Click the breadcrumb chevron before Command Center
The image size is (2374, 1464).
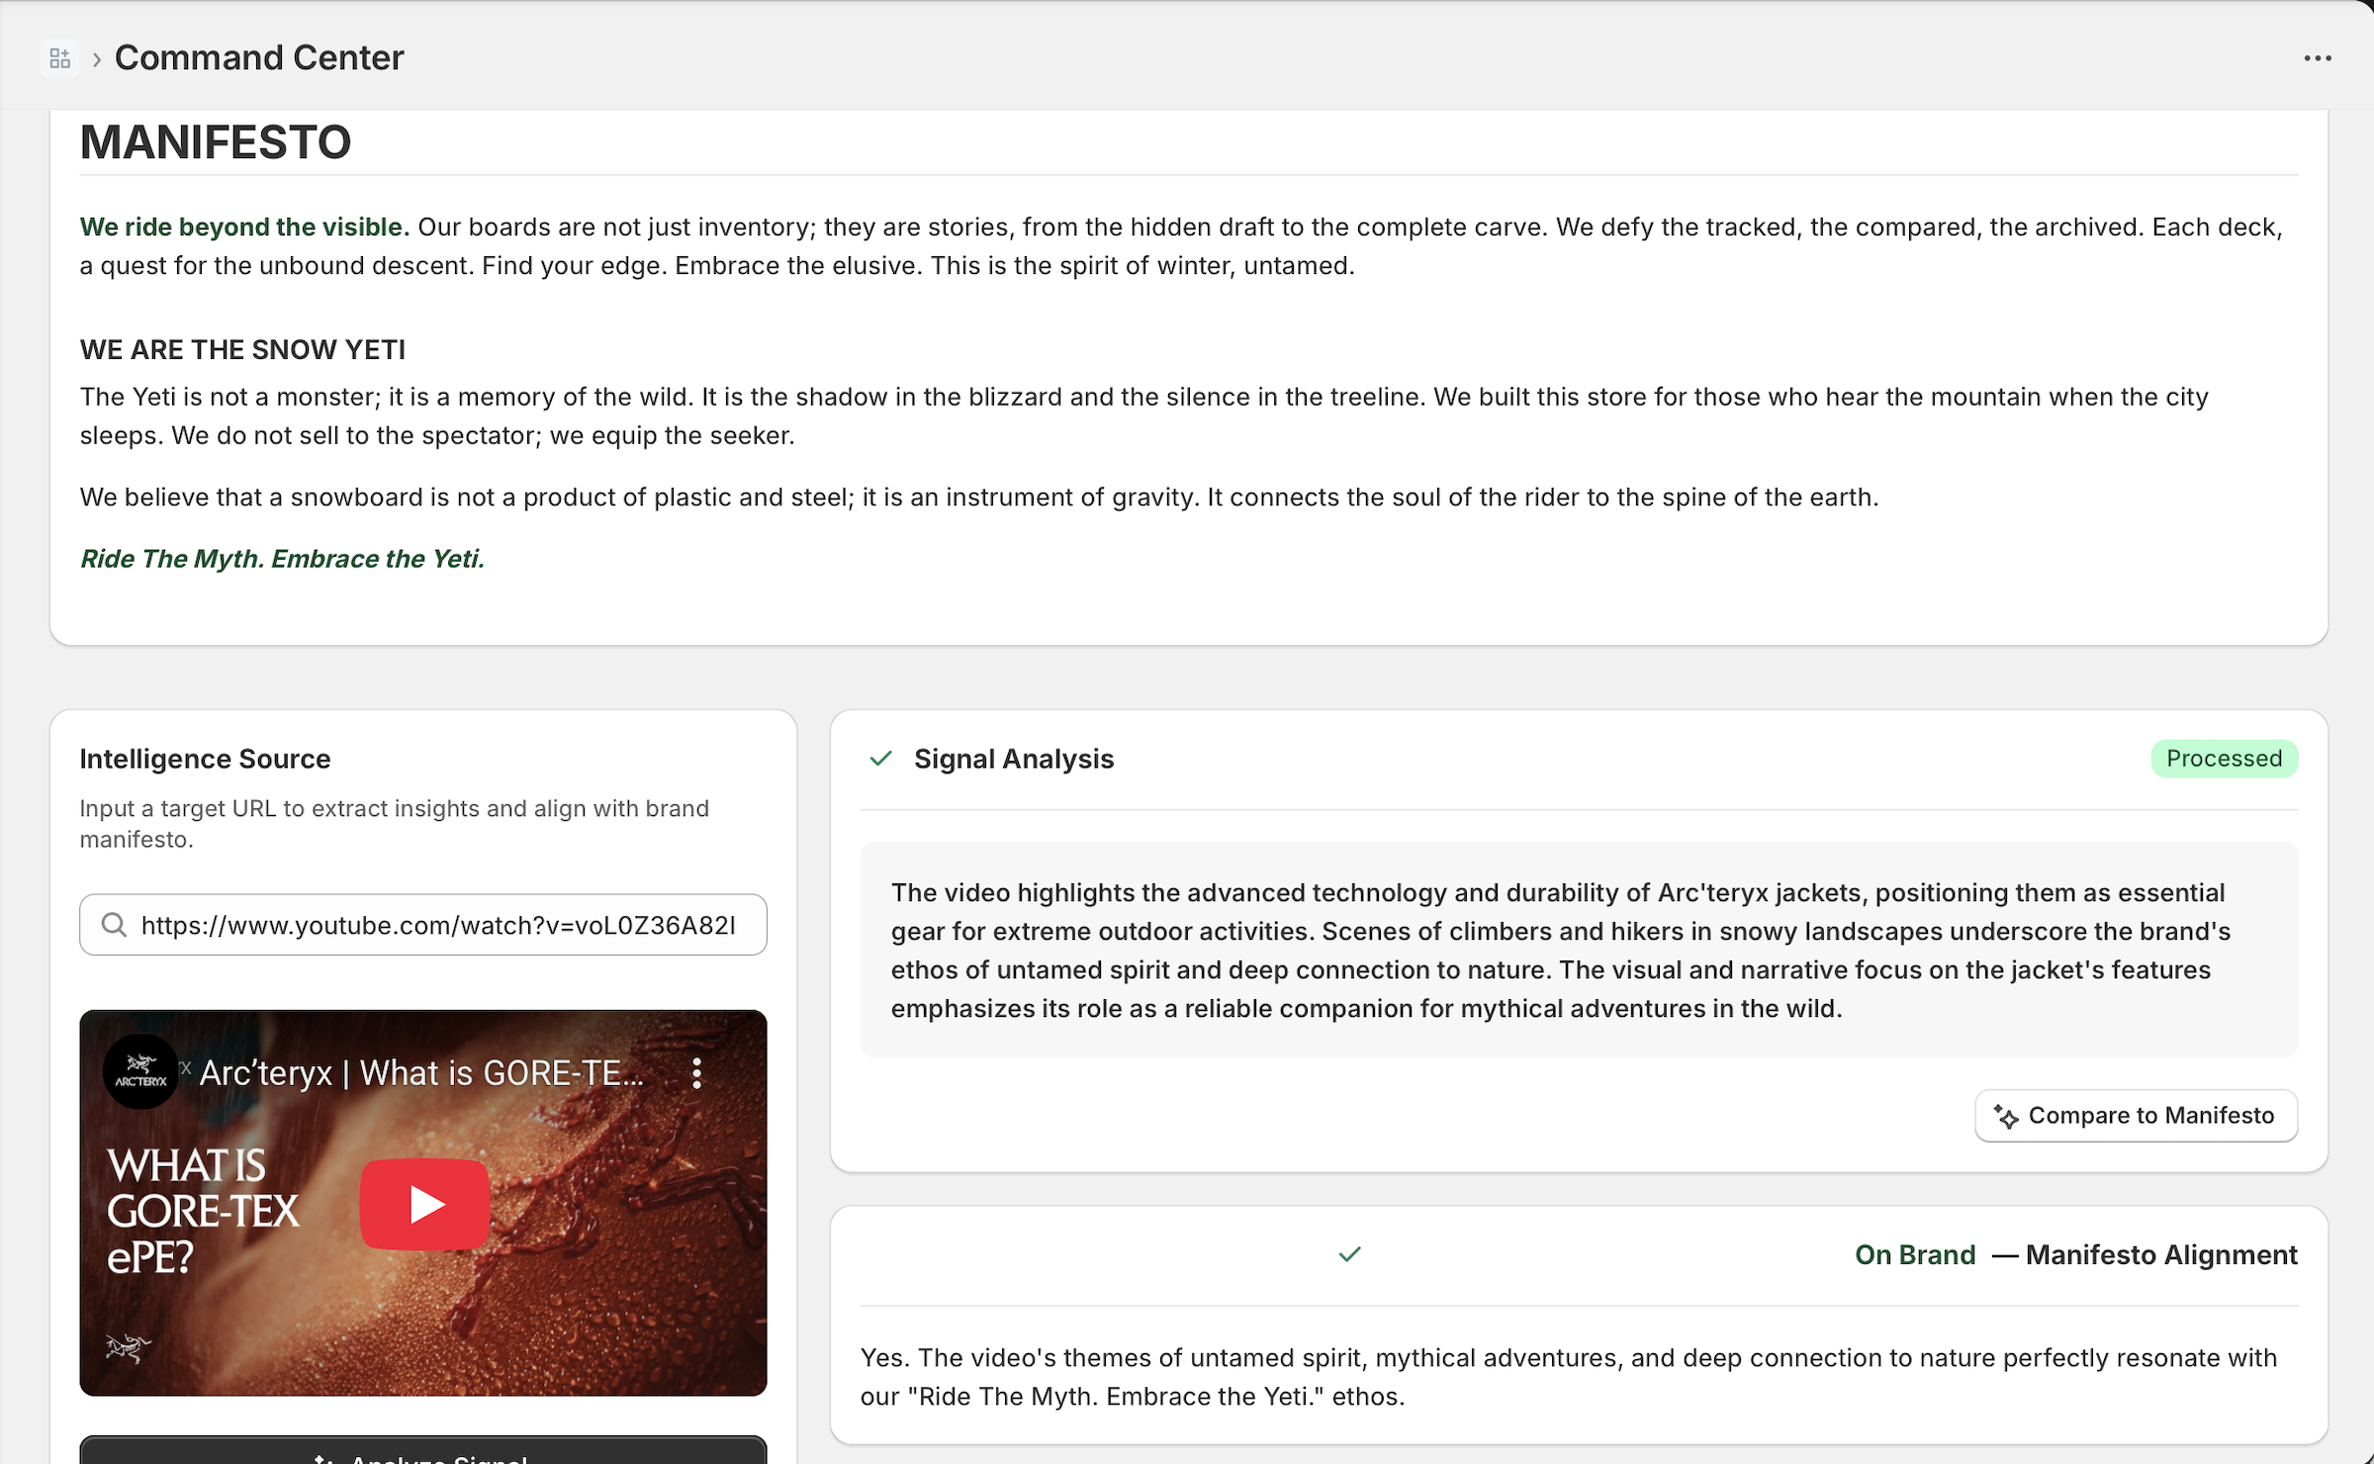(x=97, y=59)
